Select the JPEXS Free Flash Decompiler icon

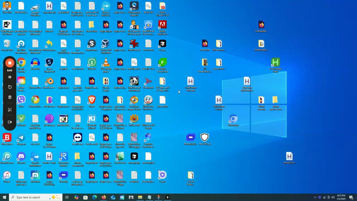(148, 103)
